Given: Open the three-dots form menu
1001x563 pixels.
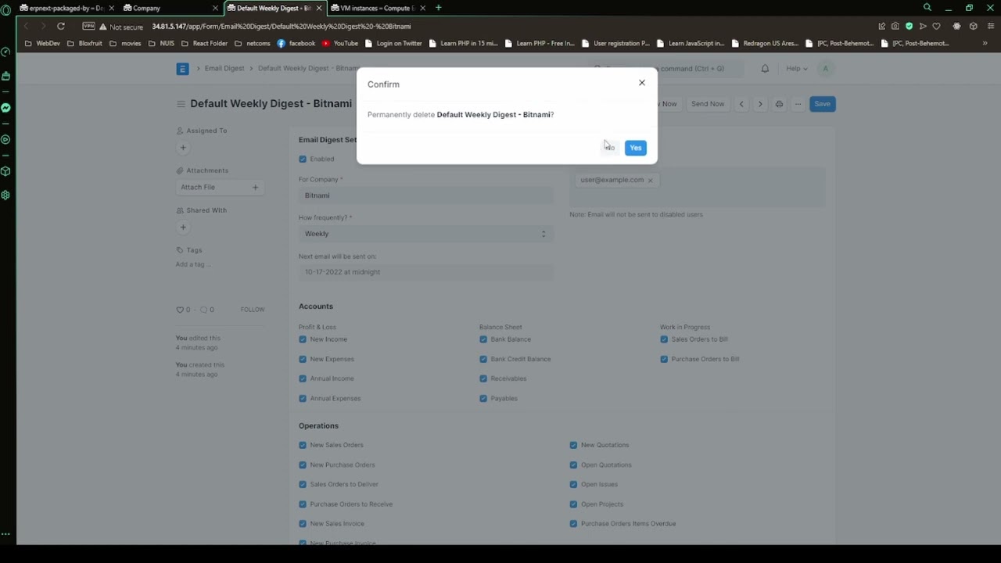Looking at the screenshot, I should 798,104.
